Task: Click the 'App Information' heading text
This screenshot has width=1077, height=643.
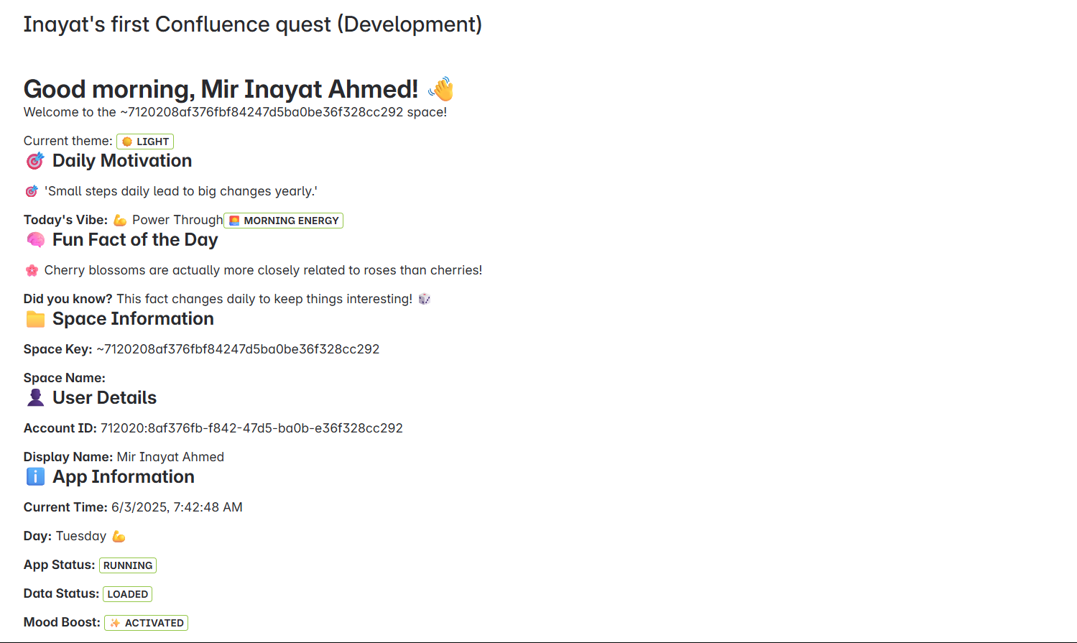Action: [x=124, y=477]
